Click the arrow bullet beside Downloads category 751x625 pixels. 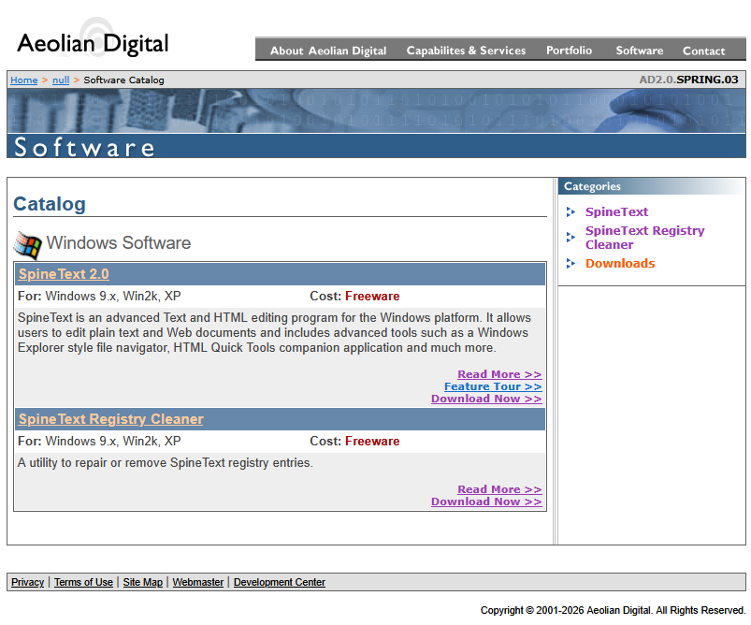[x=570, y=264]
